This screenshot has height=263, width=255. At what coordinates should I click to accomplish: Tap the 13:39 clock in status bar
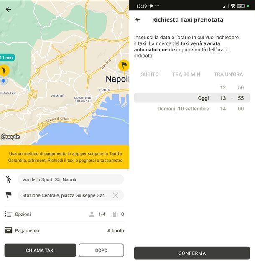click(x=141, y=6)
